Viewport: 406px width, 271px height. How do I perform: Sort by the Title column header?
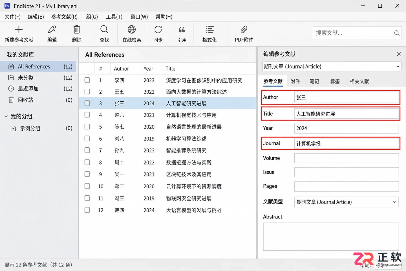[170, 69]
